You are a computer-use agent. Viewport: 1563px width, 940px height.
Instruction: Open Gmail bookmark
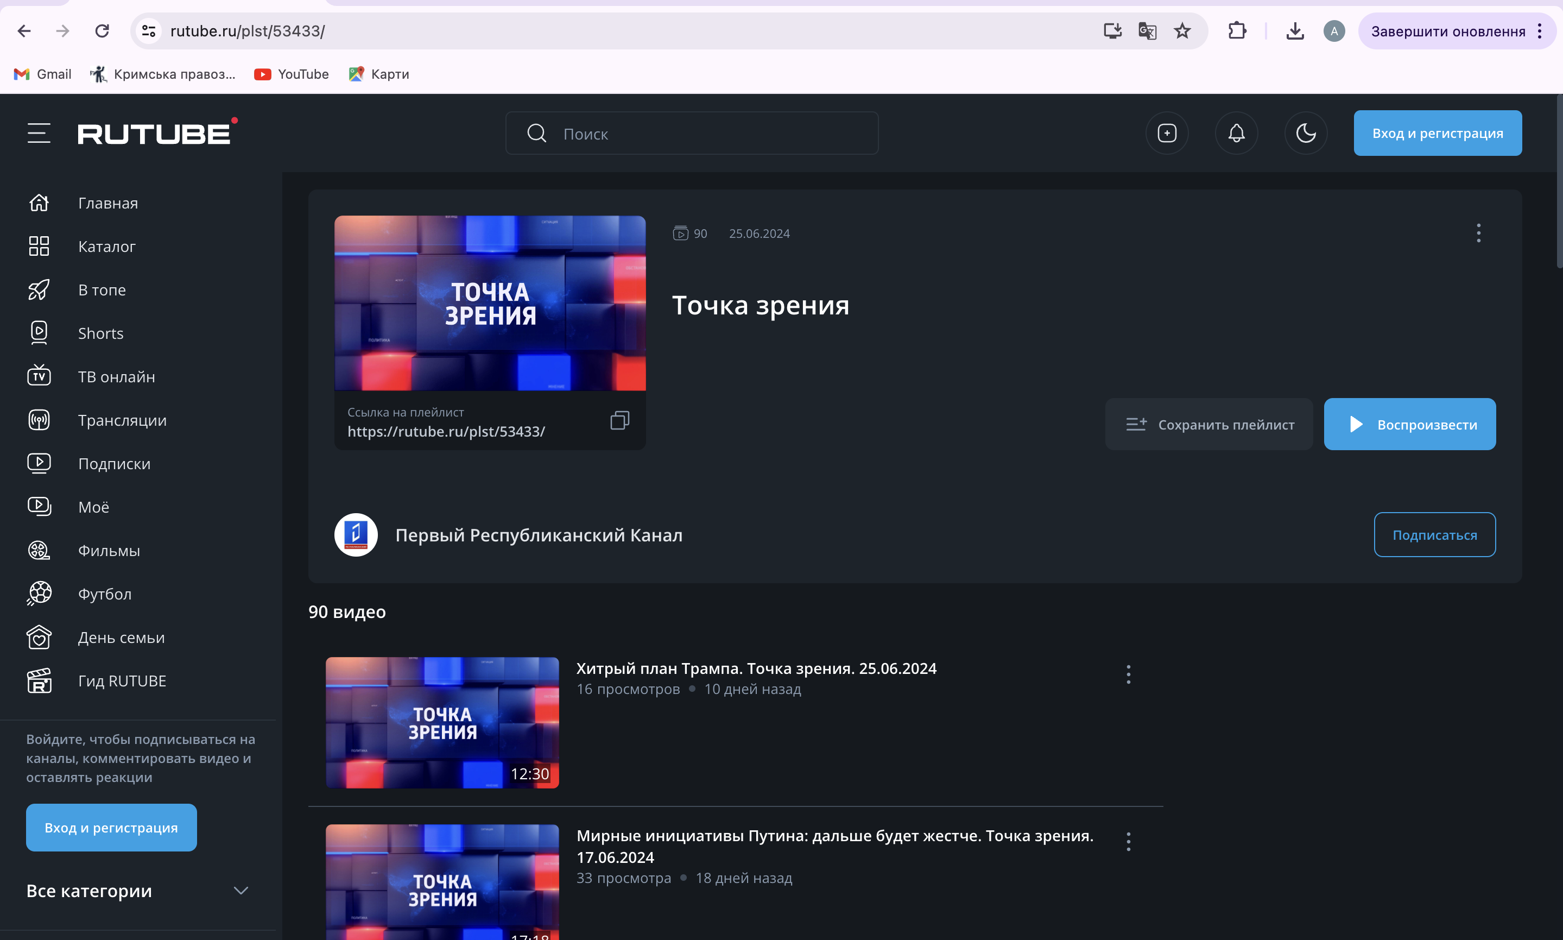tap(42, 74)
